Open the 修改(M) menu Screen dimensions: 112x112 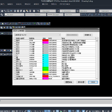click(x=28, y=4)
